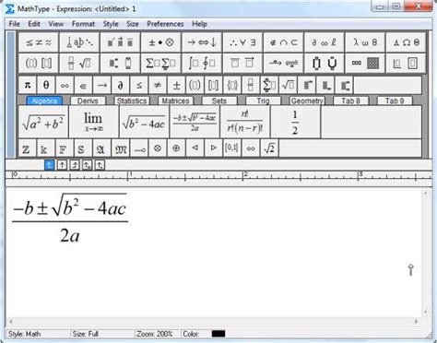Viewport: 437px width, 343px height.
Task: Open matrix templates palette
Action: click(x=365, y=64)
